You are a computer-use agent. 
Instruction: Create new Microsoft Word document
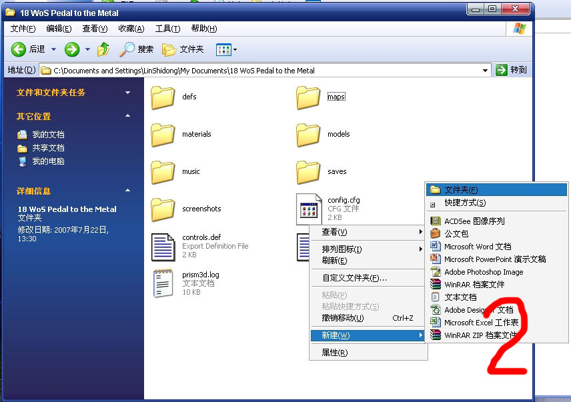tap(478, 247)
